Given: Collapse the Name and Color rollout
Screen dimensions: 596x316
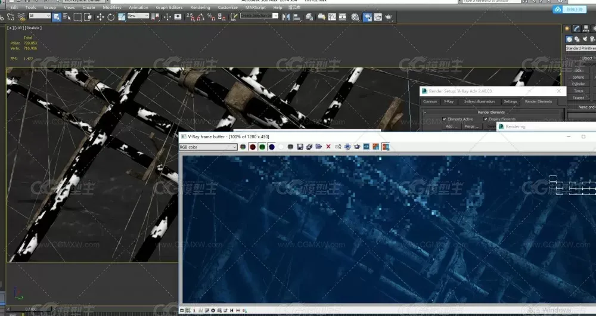Looking at the screenshot, I should [581, 107].
